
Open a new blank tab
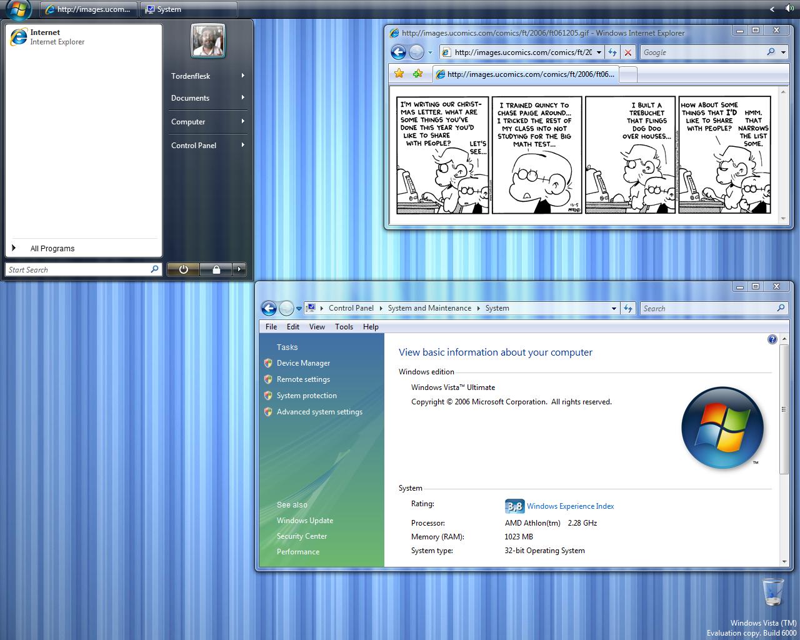click(628, 74)
